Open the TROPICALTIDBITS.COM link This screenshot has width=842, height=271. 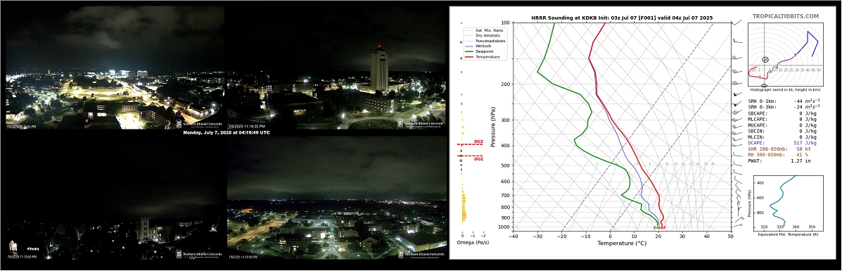pyautogui.click(x=785, y=17)
